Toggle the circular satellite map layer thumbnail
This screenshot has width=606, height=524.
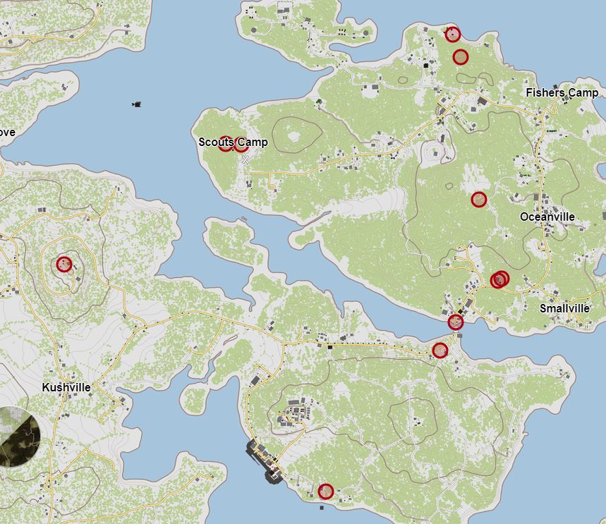(x=18, y=437)
